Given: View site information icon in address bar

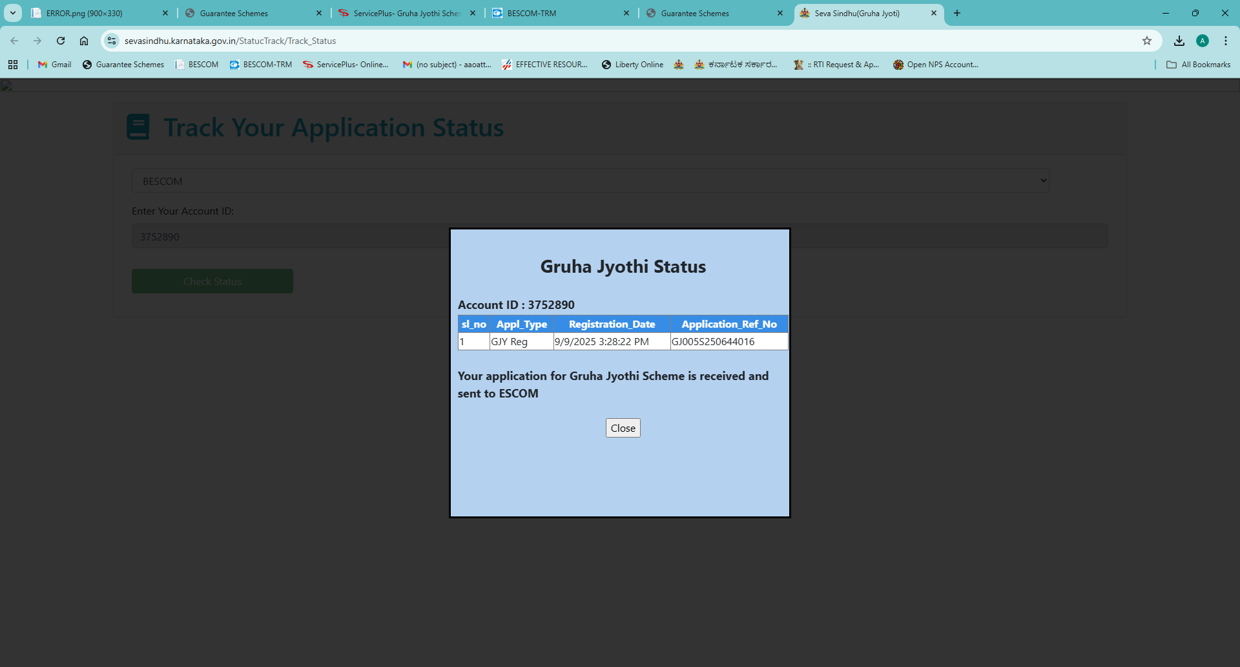Looking at the screenshot, I should [112, 41].
